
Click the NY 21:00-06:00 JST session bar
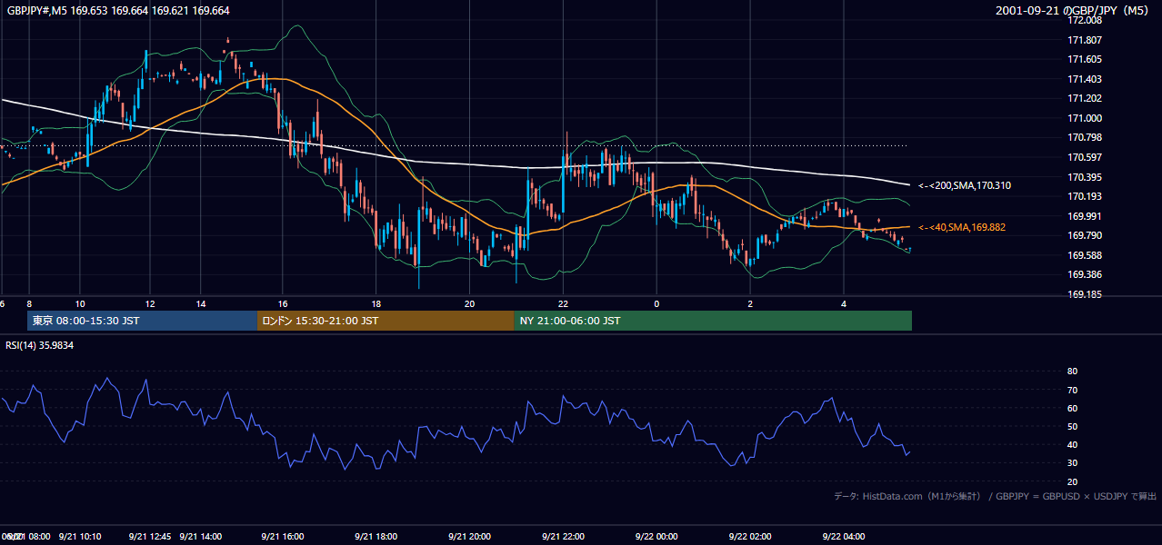tap(713, 321)
